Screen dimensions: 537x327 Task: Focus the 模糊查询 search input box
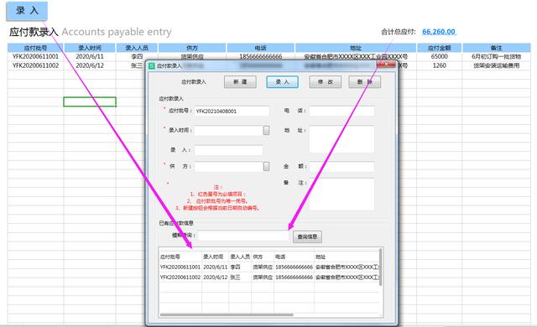pos(243,236)
